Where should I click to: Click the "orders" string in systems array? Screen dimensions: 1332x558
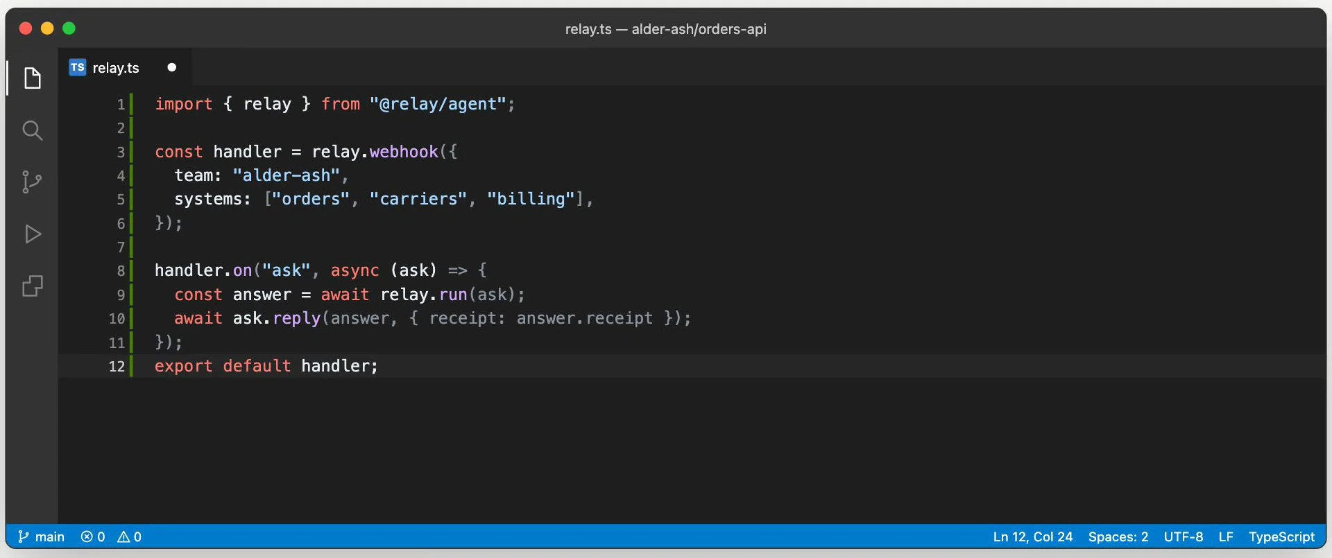pyautogui.click(x=311, y=199)
